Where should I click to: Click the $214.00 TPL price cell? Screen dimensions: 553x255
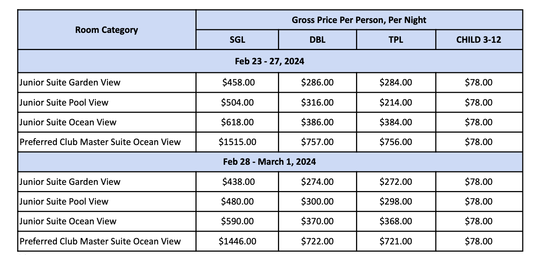pos(396,102)
